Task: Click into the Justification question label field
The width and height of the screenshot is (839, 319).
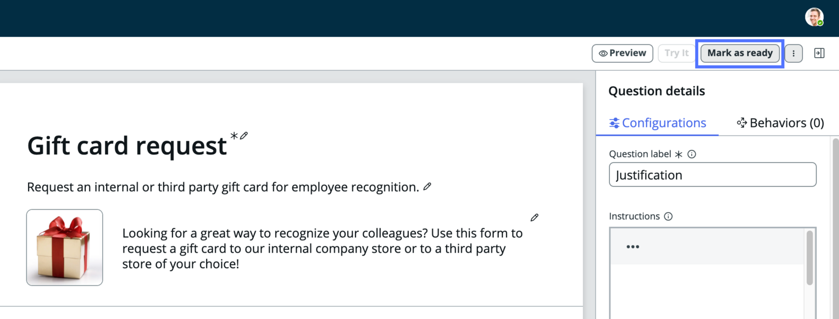Action: click(x=713, y=175)
